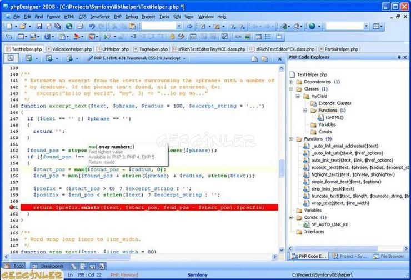Collapse the Consts (1) tree node
411x280 pixels.
click(x=290, y=217)
